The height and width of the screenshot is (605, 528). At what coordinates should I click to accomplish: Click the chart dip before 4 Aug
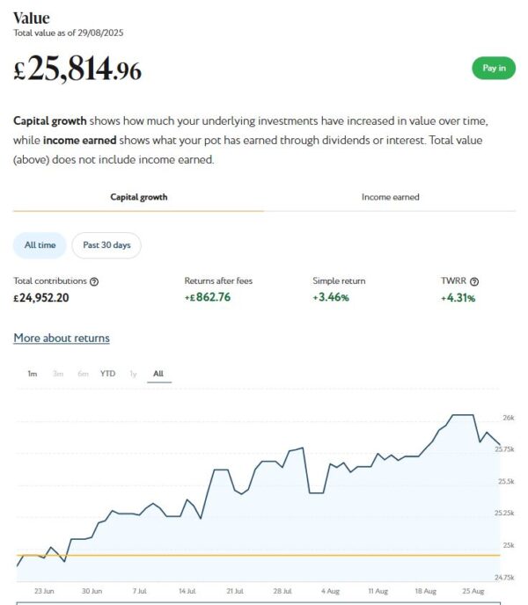coord(316,492)
